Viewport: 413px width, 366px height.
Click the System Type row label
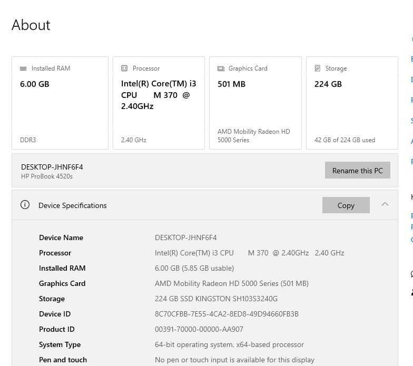60,344
